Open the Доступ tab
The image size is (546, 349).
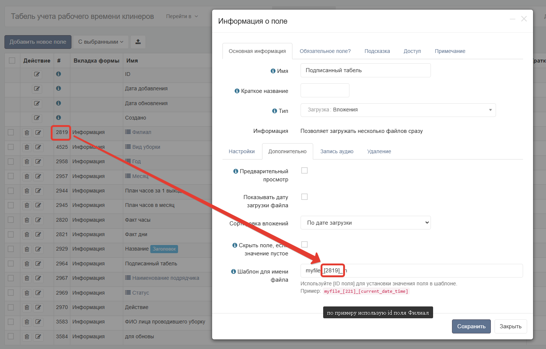click(412, 51)
